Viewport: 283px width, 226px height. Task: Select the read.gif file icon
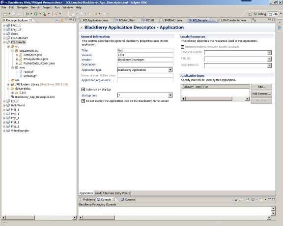(21, 72)
